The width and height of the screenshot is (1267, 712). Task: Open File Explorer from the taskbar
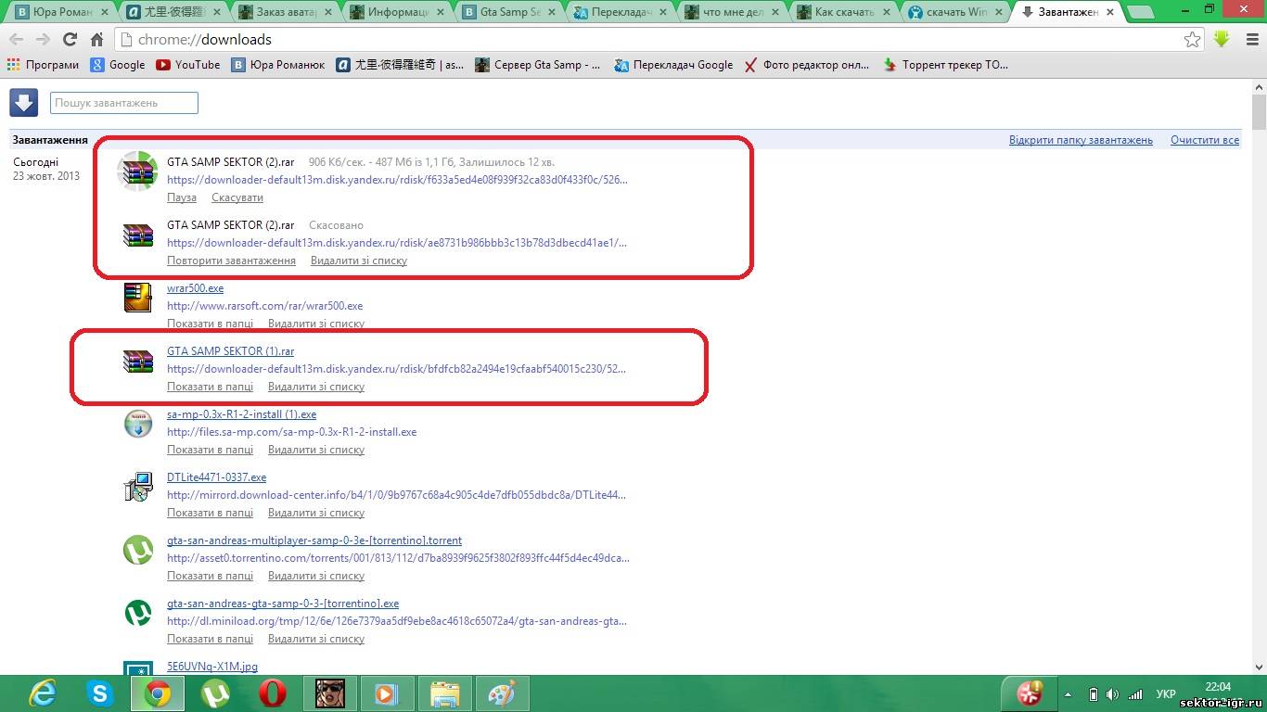[x=445, y=693]
